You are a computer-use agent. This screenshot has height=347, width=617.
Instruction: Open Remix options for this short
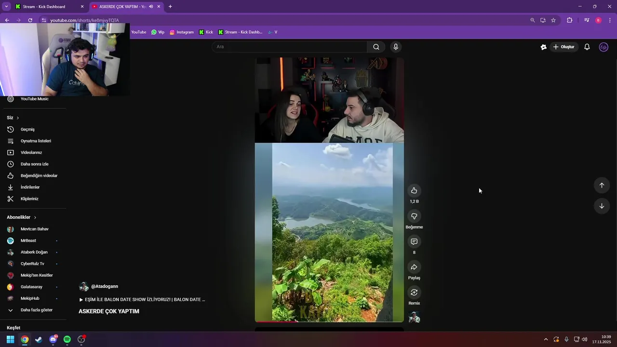click(x=414, y=293)
